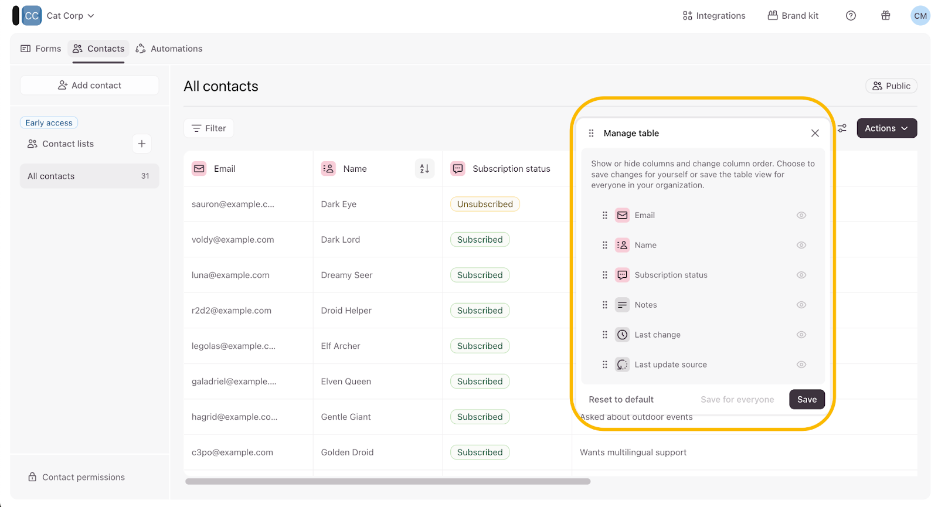Viewport: 938px width, 507px height.
Task: Click the help question mark icon
Action: 851,16
